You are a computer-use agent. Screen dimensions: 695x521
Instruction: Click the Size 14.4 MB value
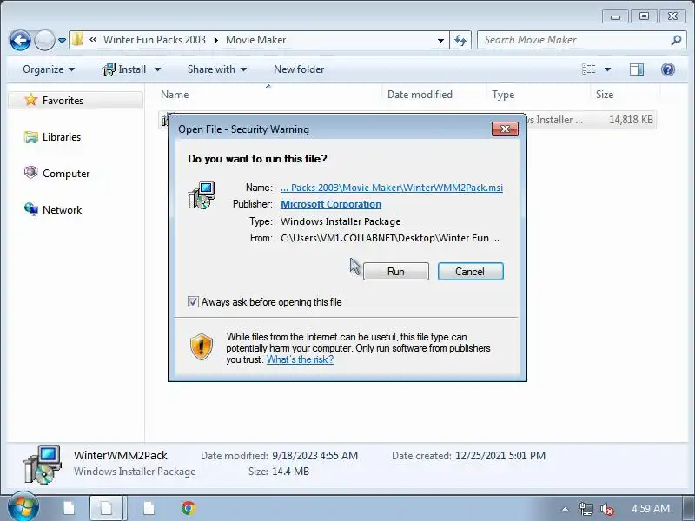point(290,472)
